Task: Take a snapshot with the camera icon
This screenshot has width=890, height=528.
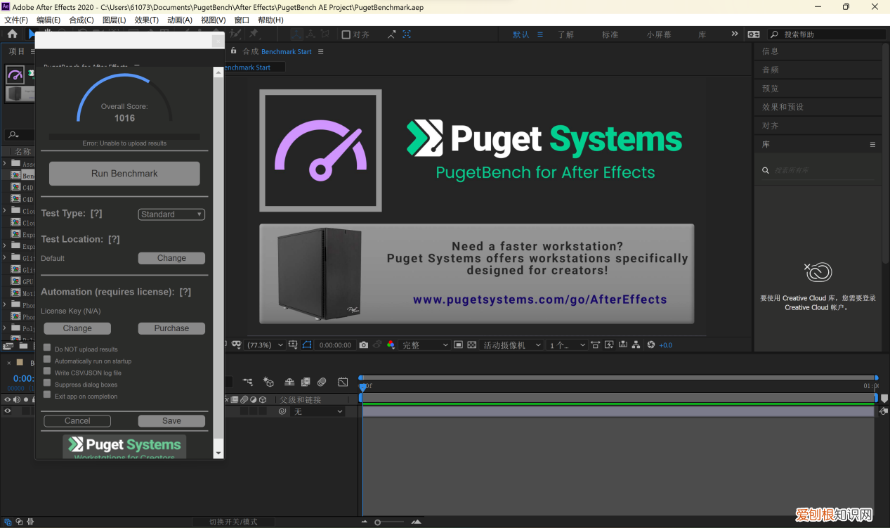Action: [363, 345]
